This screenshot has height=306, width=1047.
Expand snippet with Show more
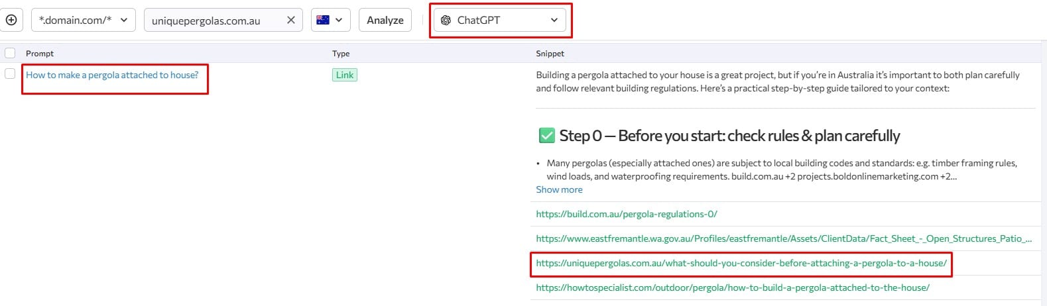coord(559,189)
